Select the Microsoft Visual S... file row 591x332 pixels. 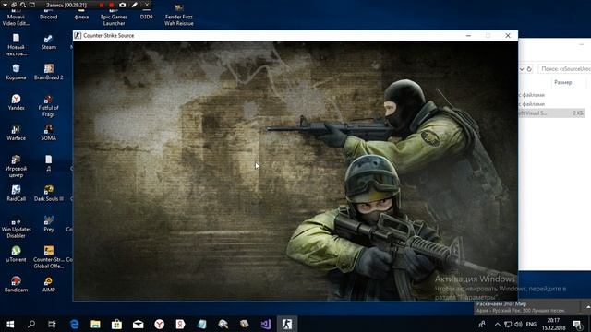[552, 113]
